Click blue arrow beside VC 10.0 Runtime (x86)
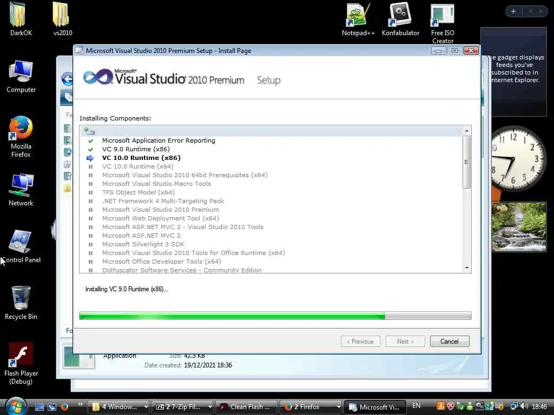This screenshot has width=554, height=415. (x=90, y=158)
